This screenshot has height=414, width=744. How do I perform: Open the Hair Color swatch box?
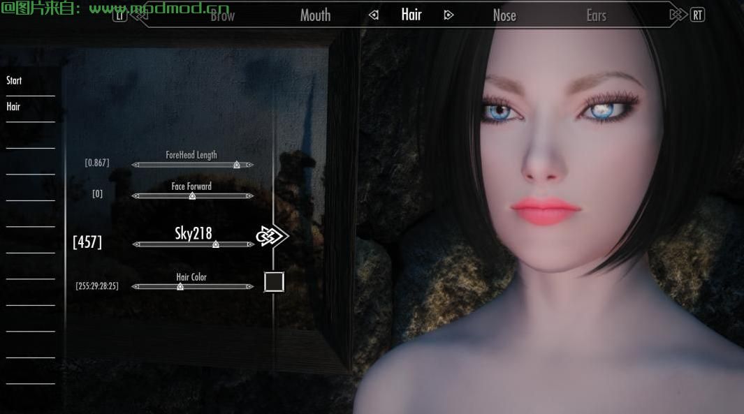(274, 282)
